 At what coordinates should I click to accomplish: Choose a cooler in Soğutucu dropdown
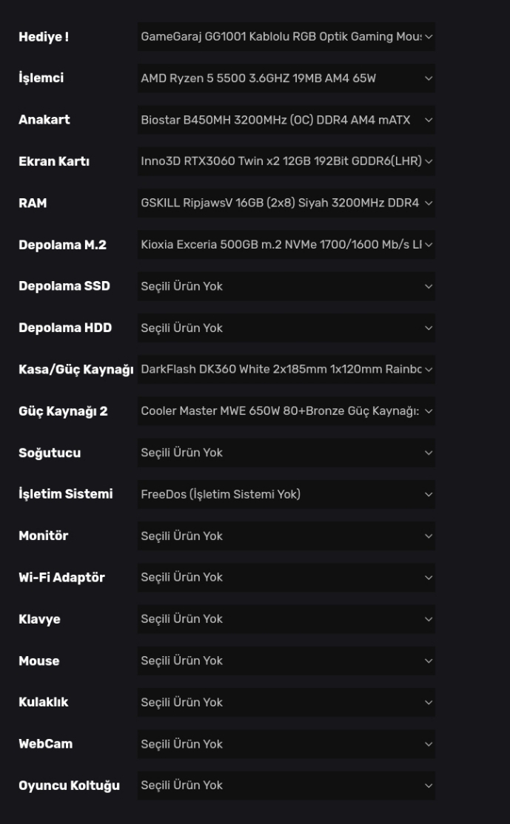point(286,453)
